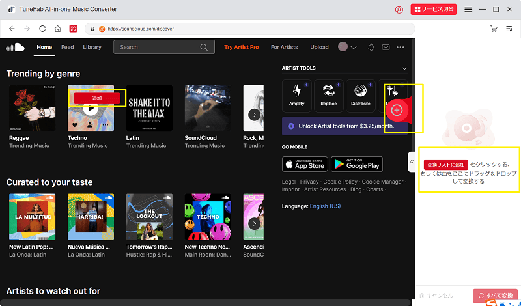Open more options on Techno card
The image size is (521, 306).
[x=106, y=125]
